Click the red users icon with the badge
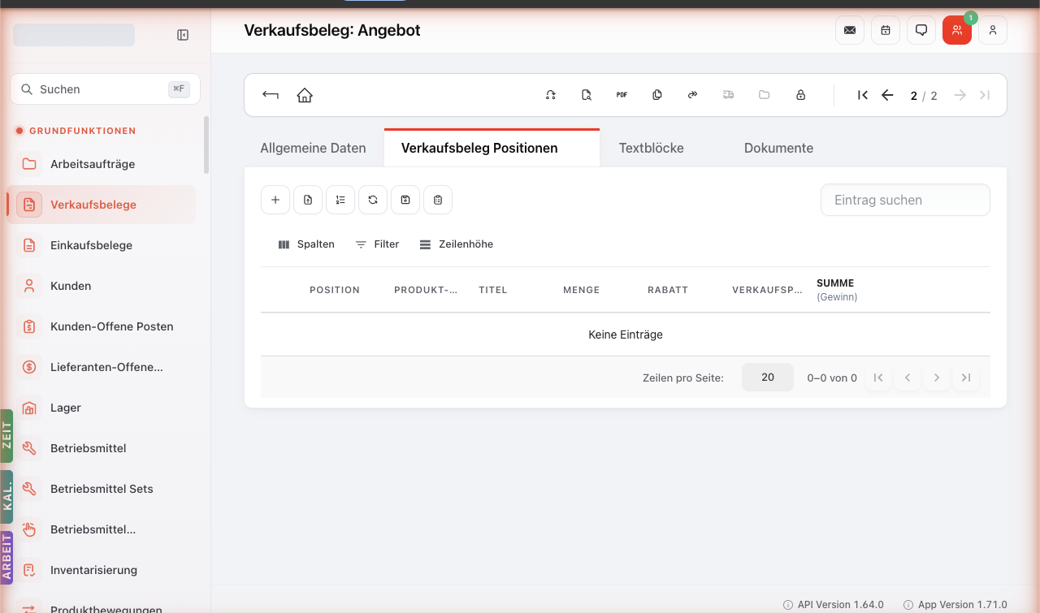Viewport: 1040px width, 613px height. point(957,30)
